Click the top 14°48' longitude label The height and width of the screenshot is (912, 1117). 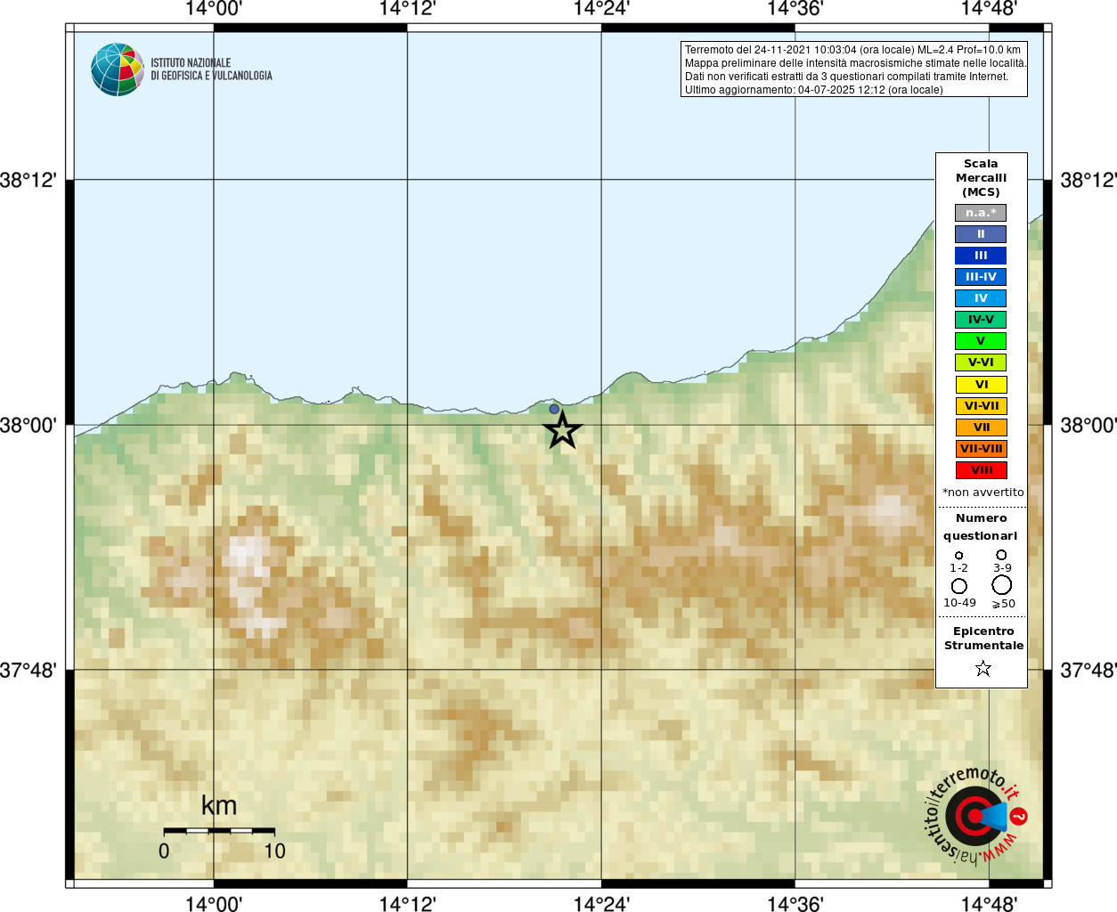[989, 9]
